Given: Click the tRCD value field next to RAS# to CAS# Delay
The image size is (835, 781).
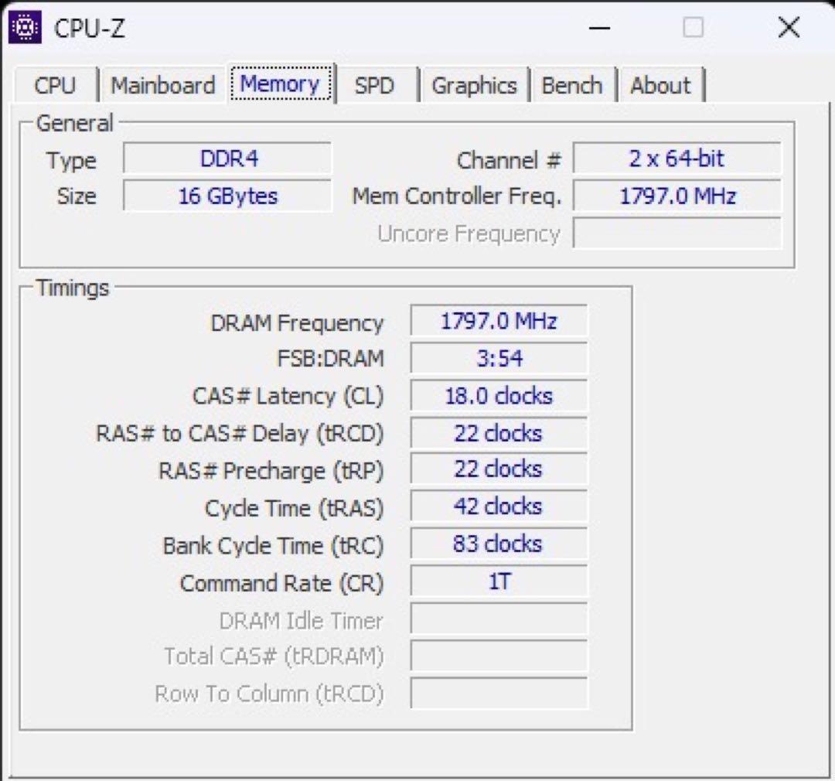Looking at the screenshot, I should coord(499,432).
